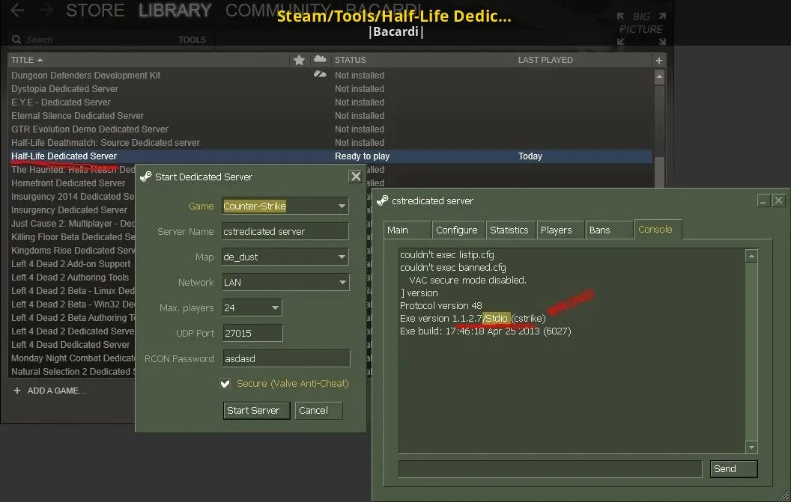Viewport: 791px width, 502px height.
Task: Click the library list scrollbar up arrow
Action: (x=659, y=77)
